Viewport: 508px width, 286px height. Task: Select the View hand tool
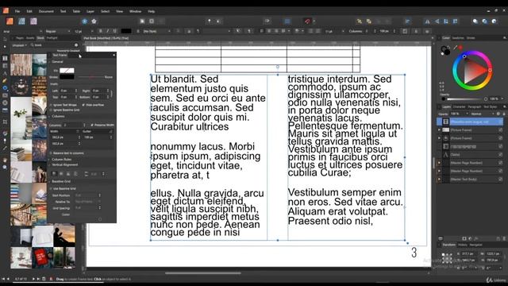(x=5, y=160)
